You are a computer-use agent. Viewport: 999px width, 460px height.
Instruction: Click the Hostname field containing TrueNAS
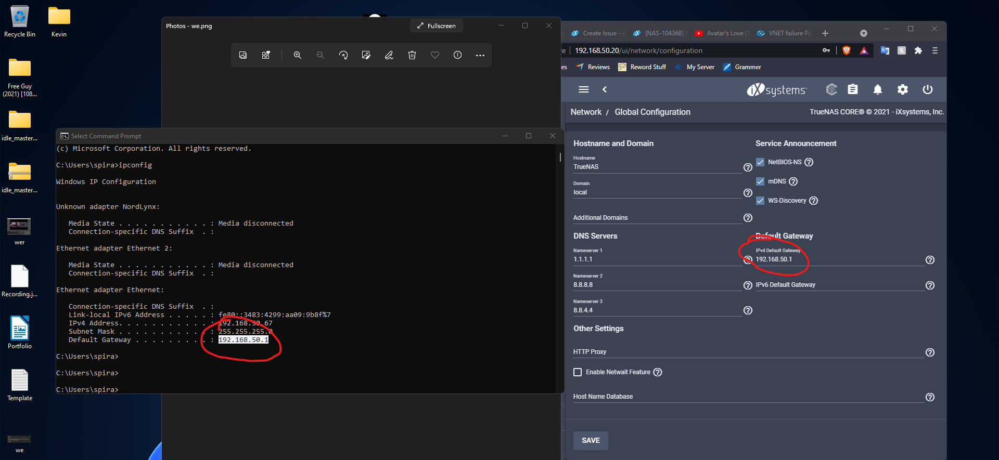click(657, 167)
